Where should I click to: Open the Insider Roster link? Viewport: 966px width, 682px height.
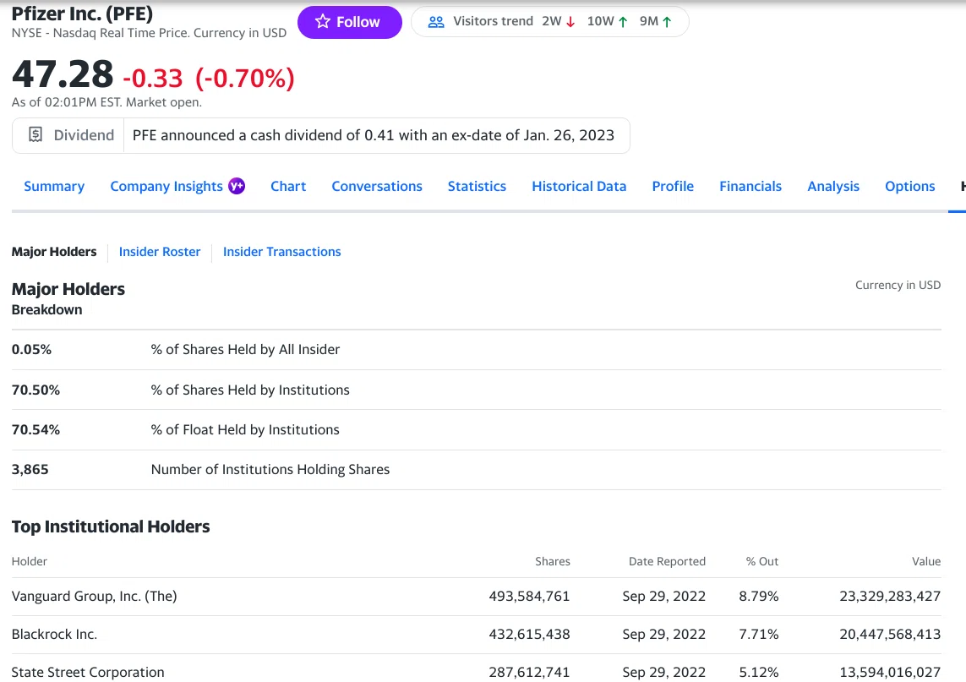click(160, 251)
